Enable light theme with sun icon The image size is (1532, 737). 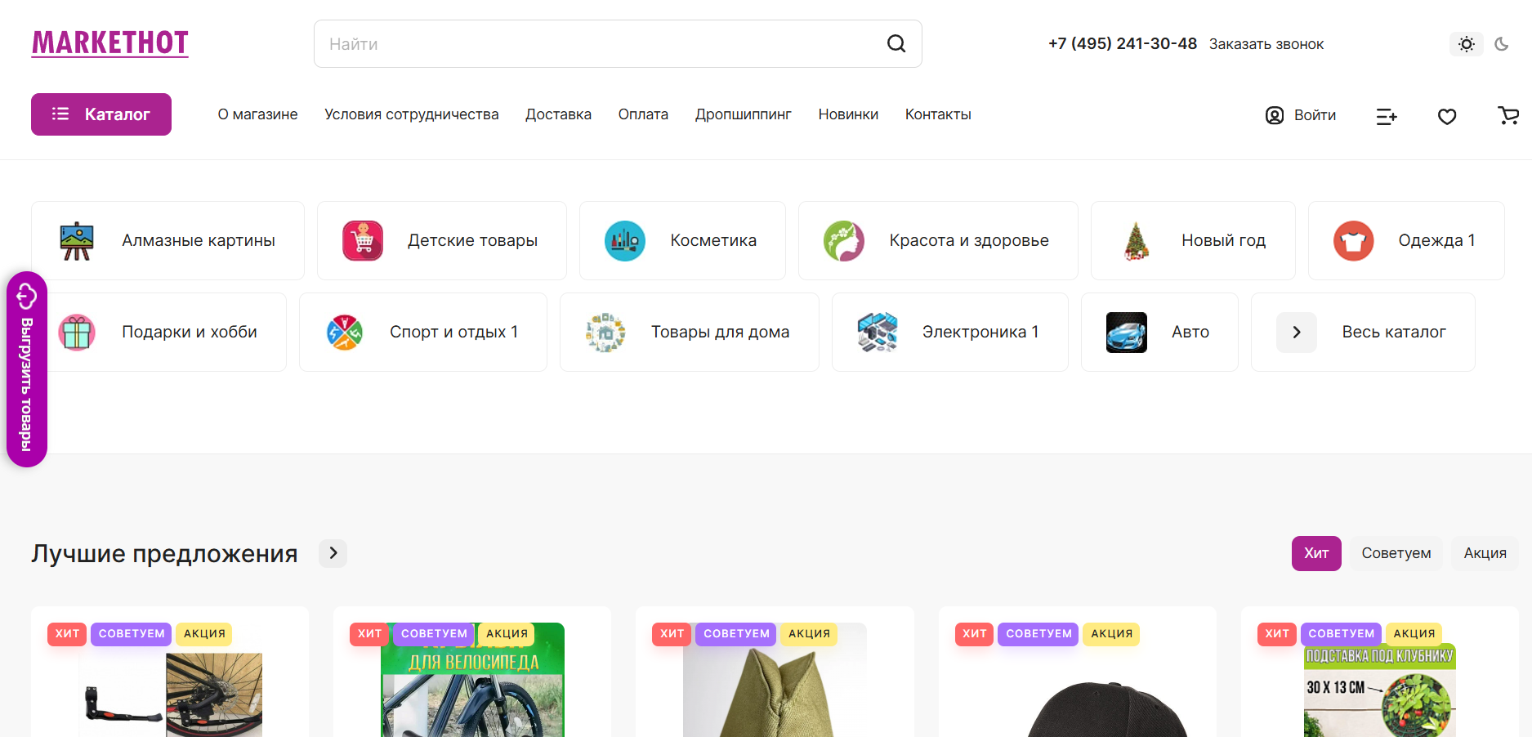[x=1466, y=43]
